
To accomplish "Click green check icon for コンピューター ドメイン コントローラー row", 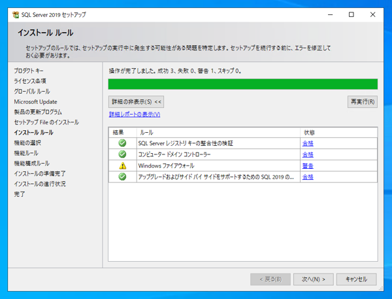I will [x=122, y=154].
